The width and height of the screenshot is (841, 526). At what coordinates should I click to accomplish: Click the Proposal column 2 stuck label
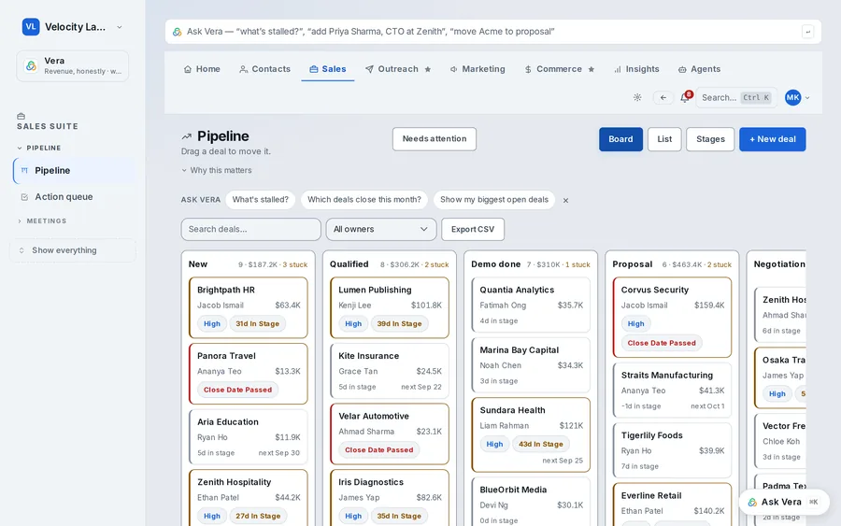(x=719, y=265)
